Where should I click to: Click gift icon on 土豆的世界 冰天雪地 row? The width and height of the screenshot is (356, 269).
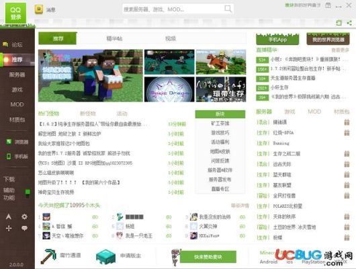347,227
